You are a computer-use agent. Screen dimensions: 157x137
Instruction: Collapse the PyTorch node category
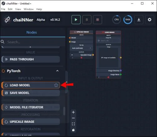[x=57, y=71]
